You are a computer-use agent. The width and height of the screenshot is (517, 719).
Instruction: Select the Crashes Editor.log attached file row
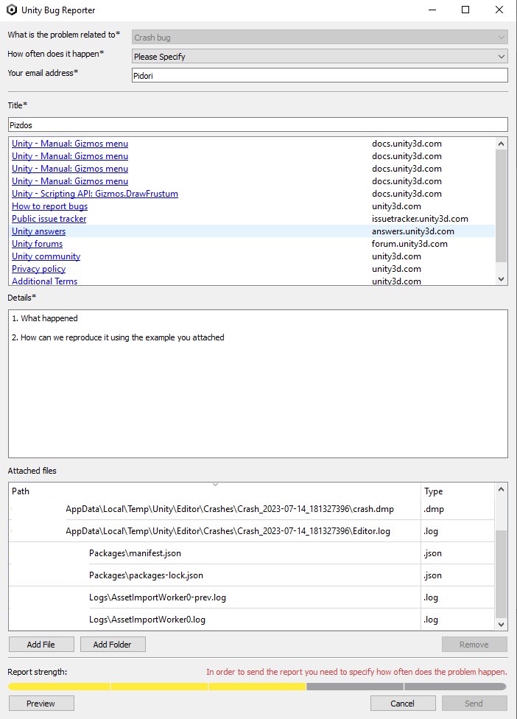pyautogui.click(x=252, y=531)
